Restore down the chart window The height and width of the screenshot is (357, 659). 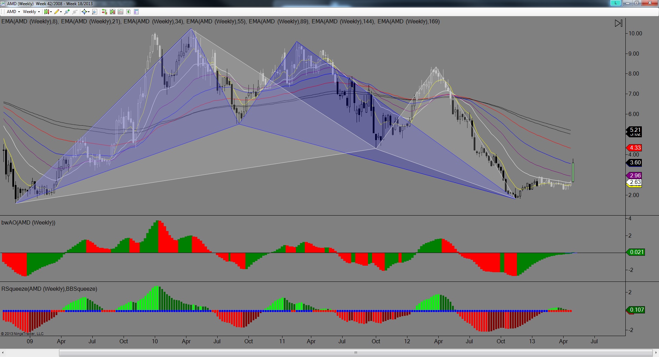(x=636, y=3)
